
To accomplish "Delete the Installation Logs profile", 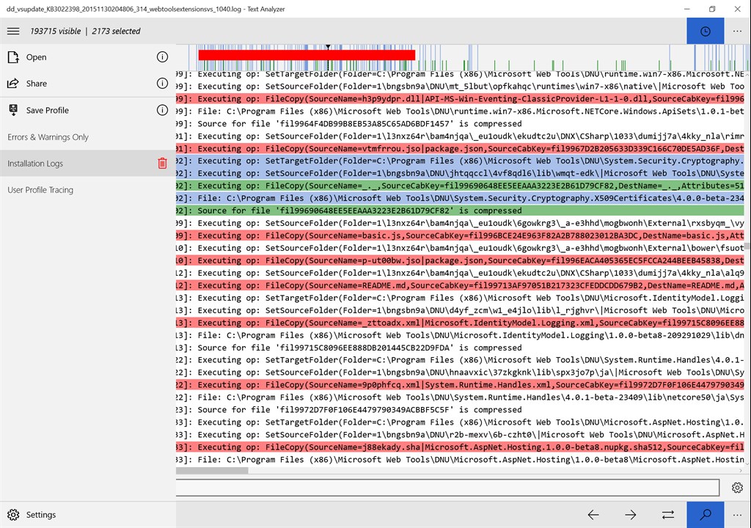I will click(x=162, y=164).
